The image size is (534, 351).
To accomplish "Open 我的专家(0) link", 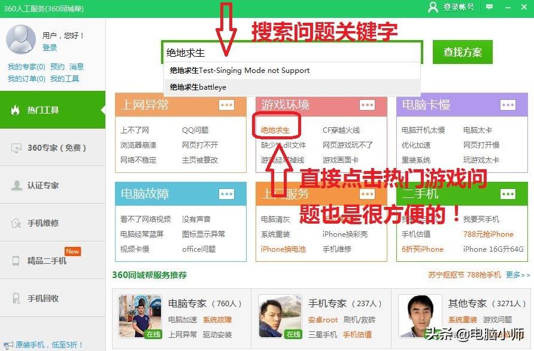I will [x=26, y=66].
